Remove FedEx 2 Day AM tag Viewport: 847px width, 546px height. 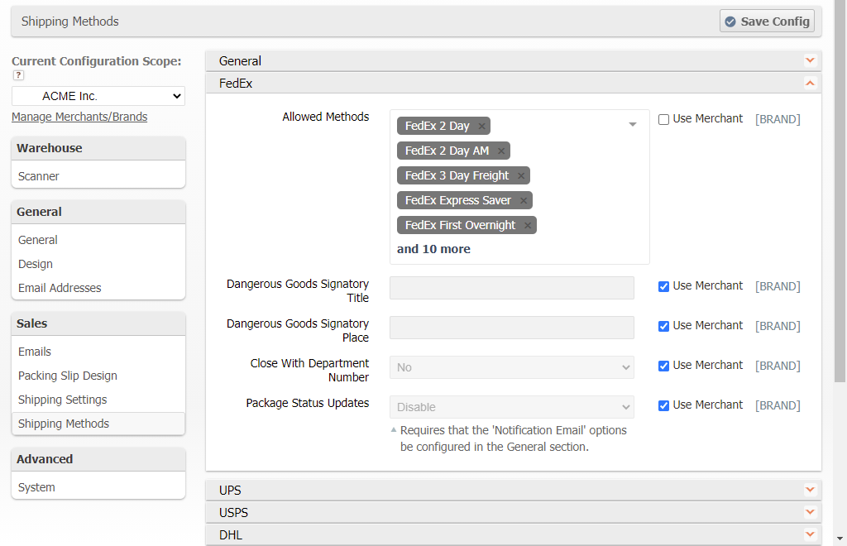coord(501,151)
